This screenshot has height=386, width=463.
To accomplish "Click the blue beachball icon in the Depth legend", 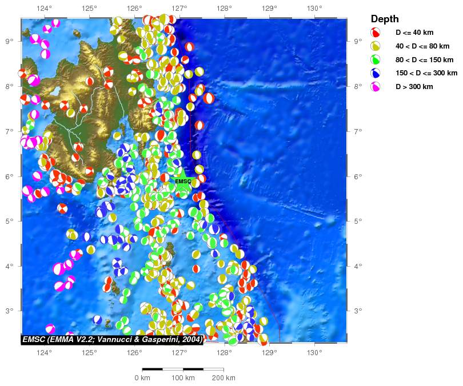I will (x=376, y=73).
